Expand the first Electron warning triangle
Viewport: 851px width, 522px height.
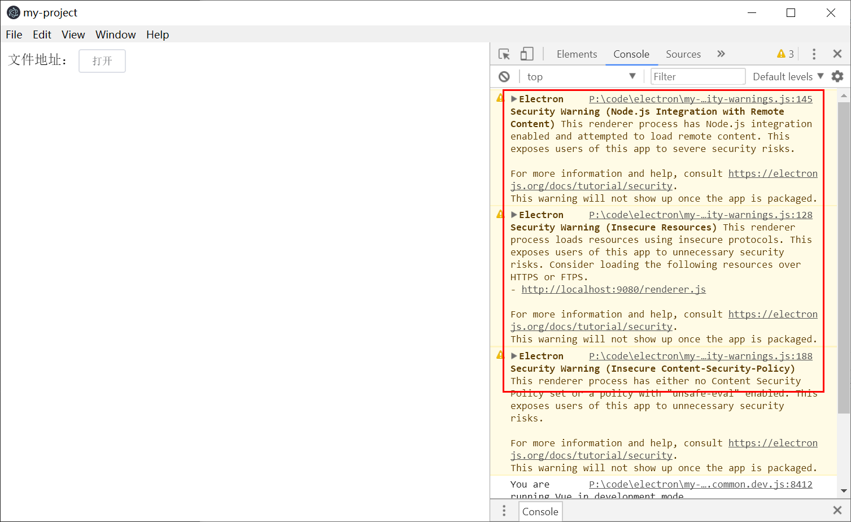click(x=514, y=99)
